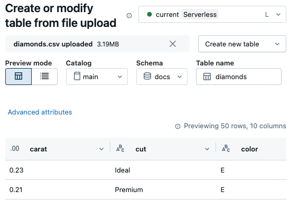
Task: Click the string type icon for cut
Action: 120,149
